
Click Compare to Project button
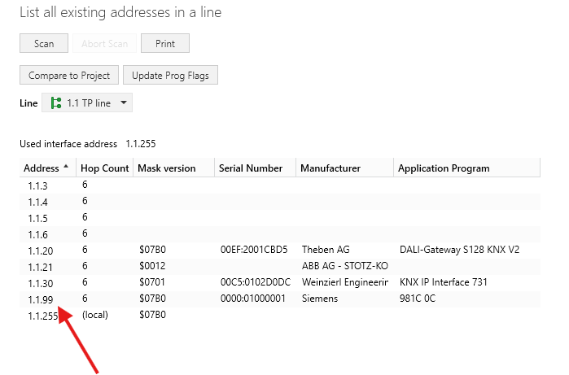(x=69, y=76)
